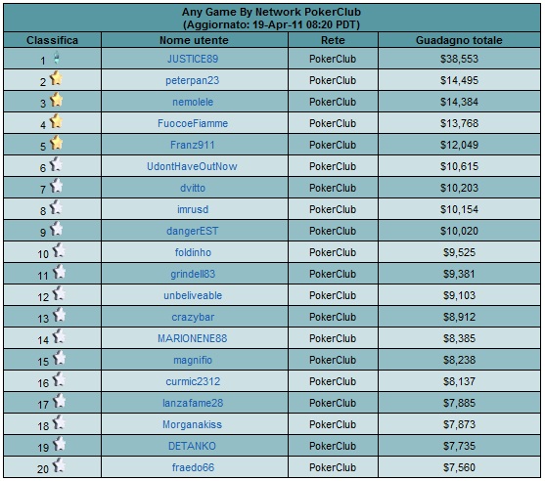Open fraedo66 player link

[194, 467]
